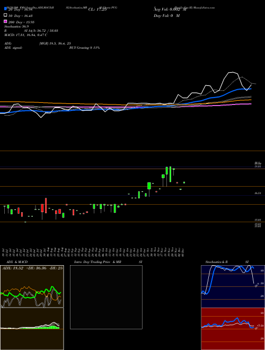Select the '200 Day = 15.93' label
The image size is (265, 350).
21,22
